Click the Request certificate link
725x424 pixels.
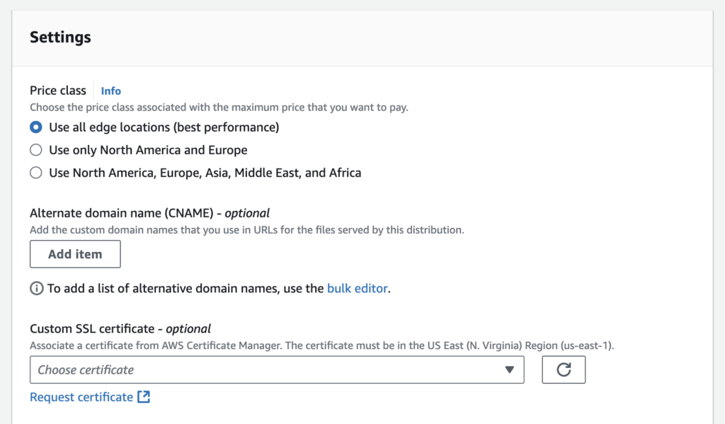pos(81,397)
